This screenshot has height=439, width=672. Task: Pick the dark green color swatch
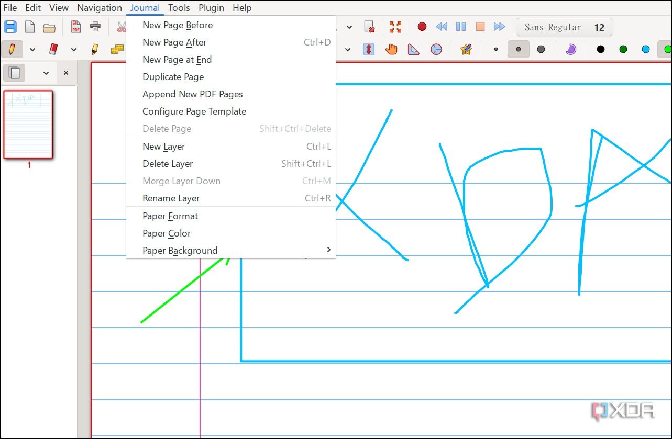pyautogui.click(x=623, y=49)
